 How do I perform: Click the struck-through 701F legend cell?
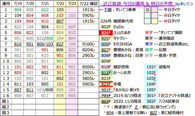click(106, 96)
